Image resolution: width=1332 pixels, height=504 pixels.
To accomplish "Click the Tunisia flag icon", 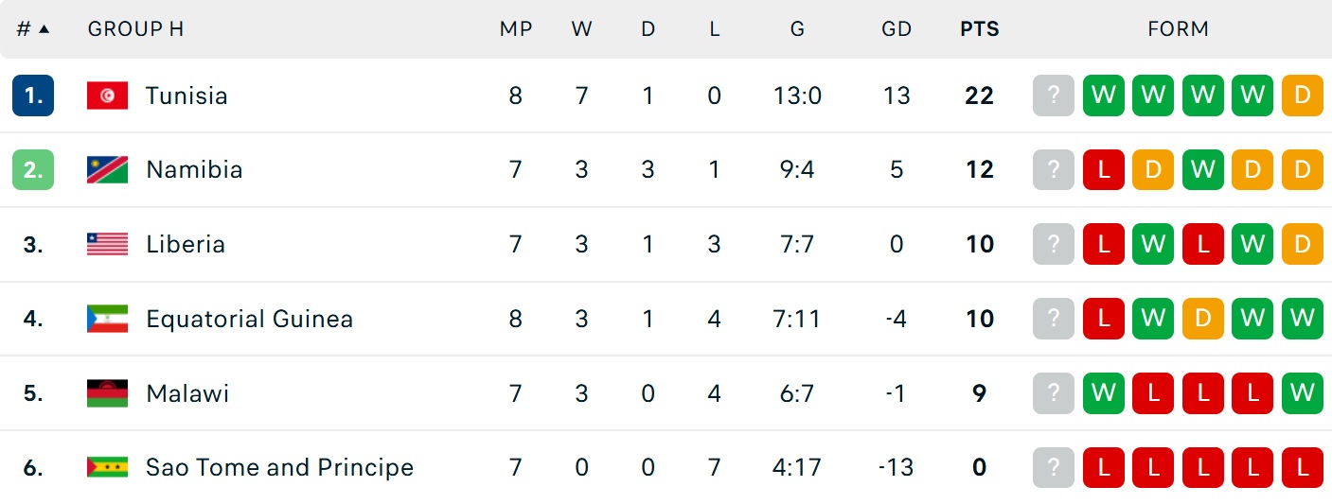I will point(107,96).
